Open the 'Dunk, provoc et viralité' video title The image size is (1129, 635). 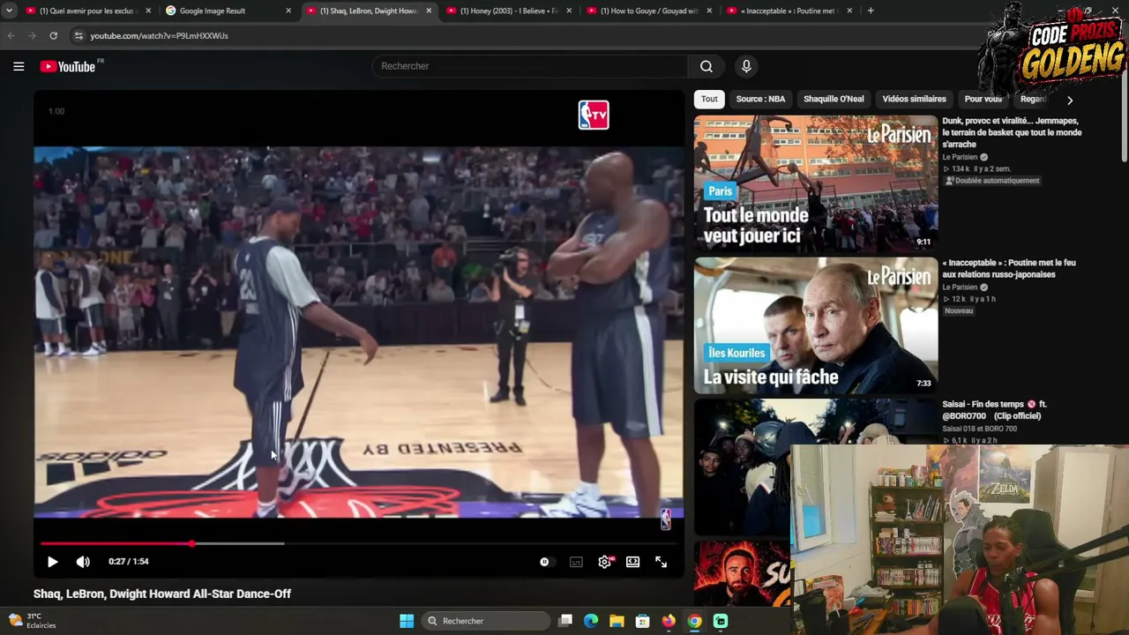pyautogui.click(x=1012, y=132)
